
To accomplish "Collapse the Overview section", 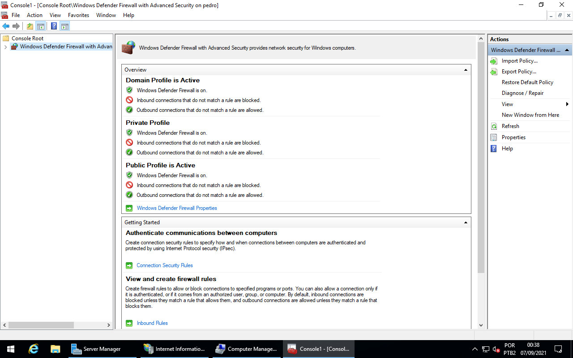I will tap(466, 69).
